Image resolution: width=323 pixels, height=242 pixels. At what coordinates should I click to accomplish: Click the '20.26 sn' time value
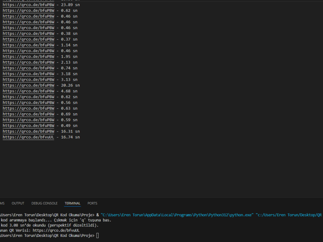(x=70, y=86)
